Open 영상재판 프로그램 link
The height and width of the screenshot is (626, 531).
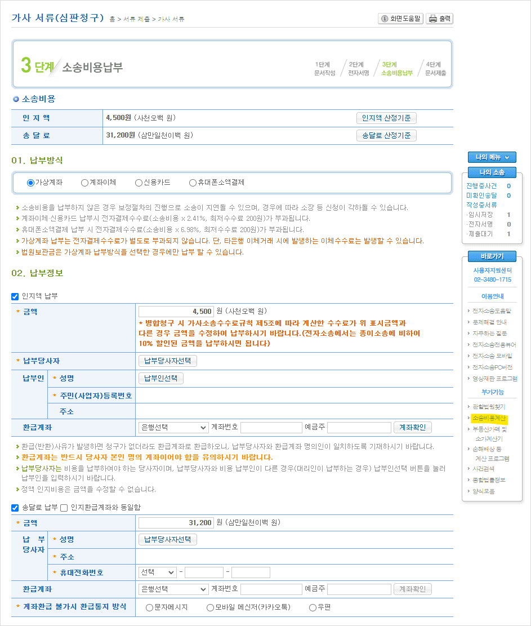[495, 379]
